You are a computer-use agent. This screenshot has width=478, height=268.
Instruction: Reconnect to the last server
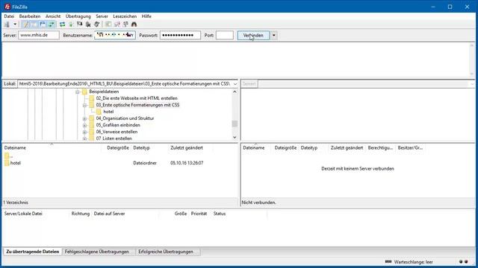pyautogui.click(x=96, y=25)
